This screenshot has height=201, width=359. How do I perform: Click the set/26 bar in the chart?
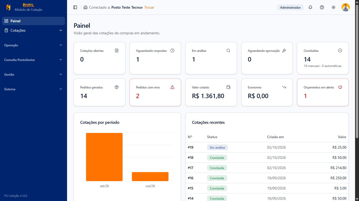[x=104, y=157]
